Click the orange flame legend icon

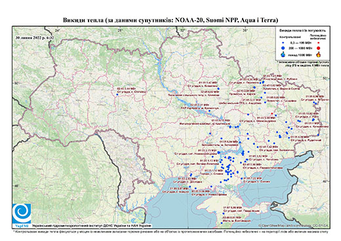[319, 54]
